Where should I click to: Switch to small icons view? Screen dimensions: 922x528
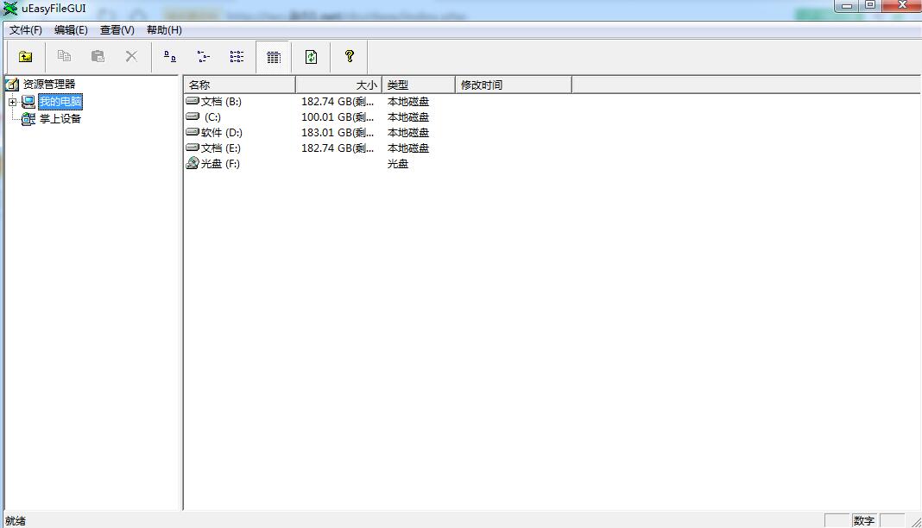pos(204,56)
